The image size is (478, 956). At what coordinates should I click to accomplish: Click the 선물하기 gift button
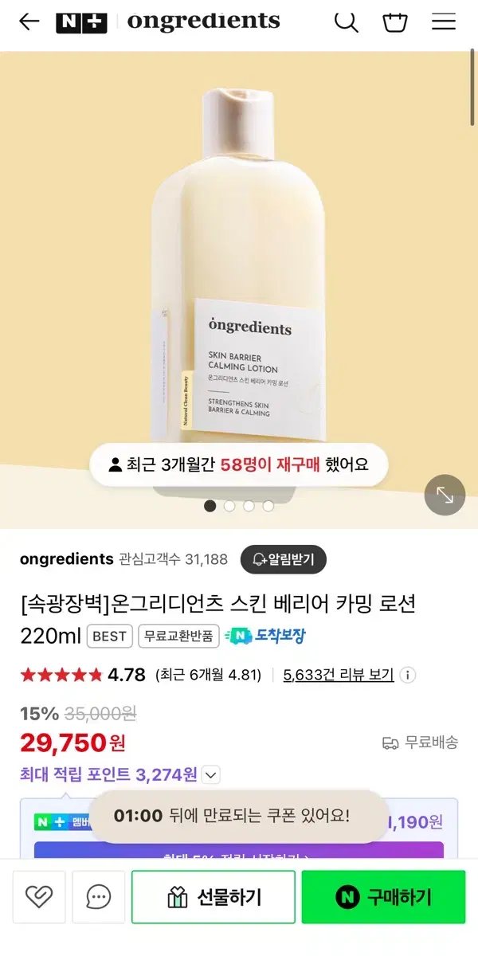214,897
